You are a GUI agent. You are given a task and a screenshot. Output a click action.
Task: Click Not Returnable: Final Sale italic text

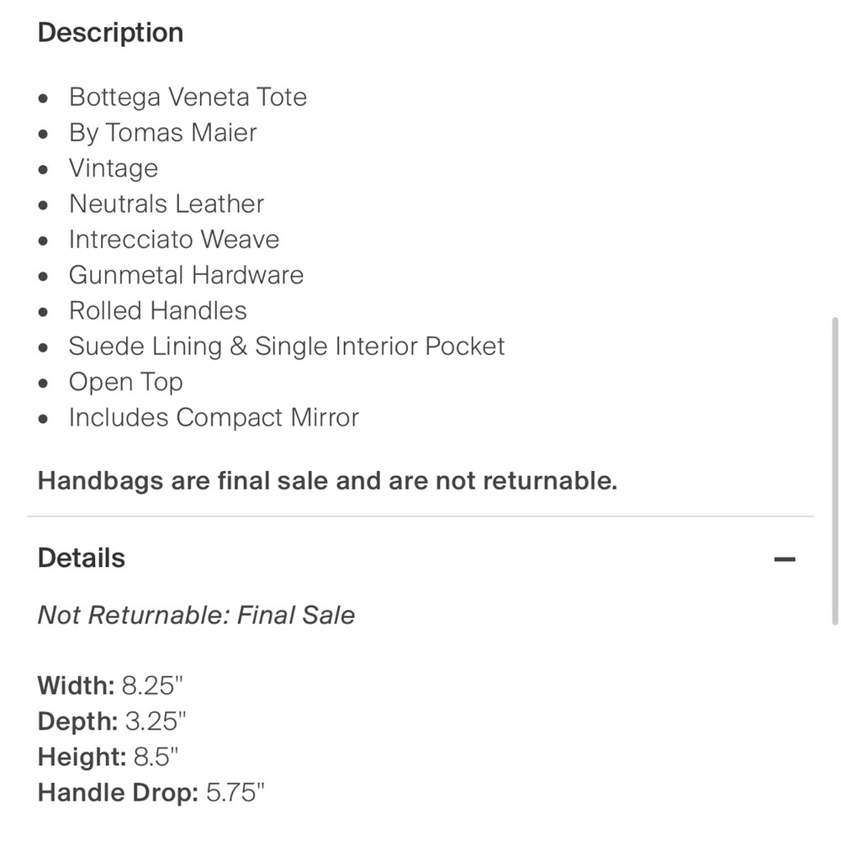click(x=196, y=616)
